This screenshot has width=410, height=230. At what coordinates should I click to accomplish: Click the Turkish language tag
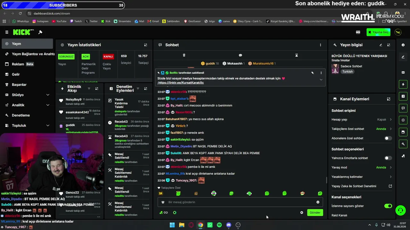click(x=347, y=72)
